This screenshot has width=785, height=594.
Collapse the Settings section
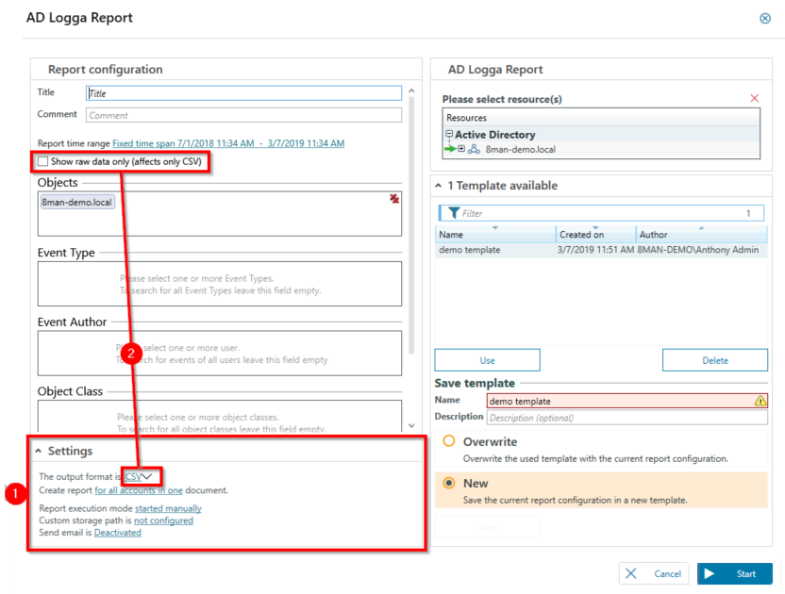point(39,452)
